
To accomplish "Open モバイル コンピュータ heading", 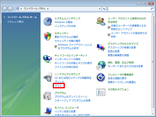I will click(x=67, y=108).
